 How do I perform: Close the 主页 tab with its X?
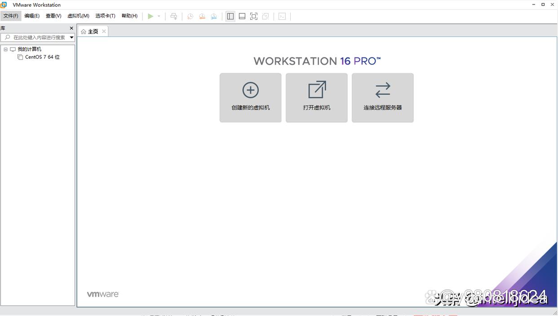click(x=104, y=31)
